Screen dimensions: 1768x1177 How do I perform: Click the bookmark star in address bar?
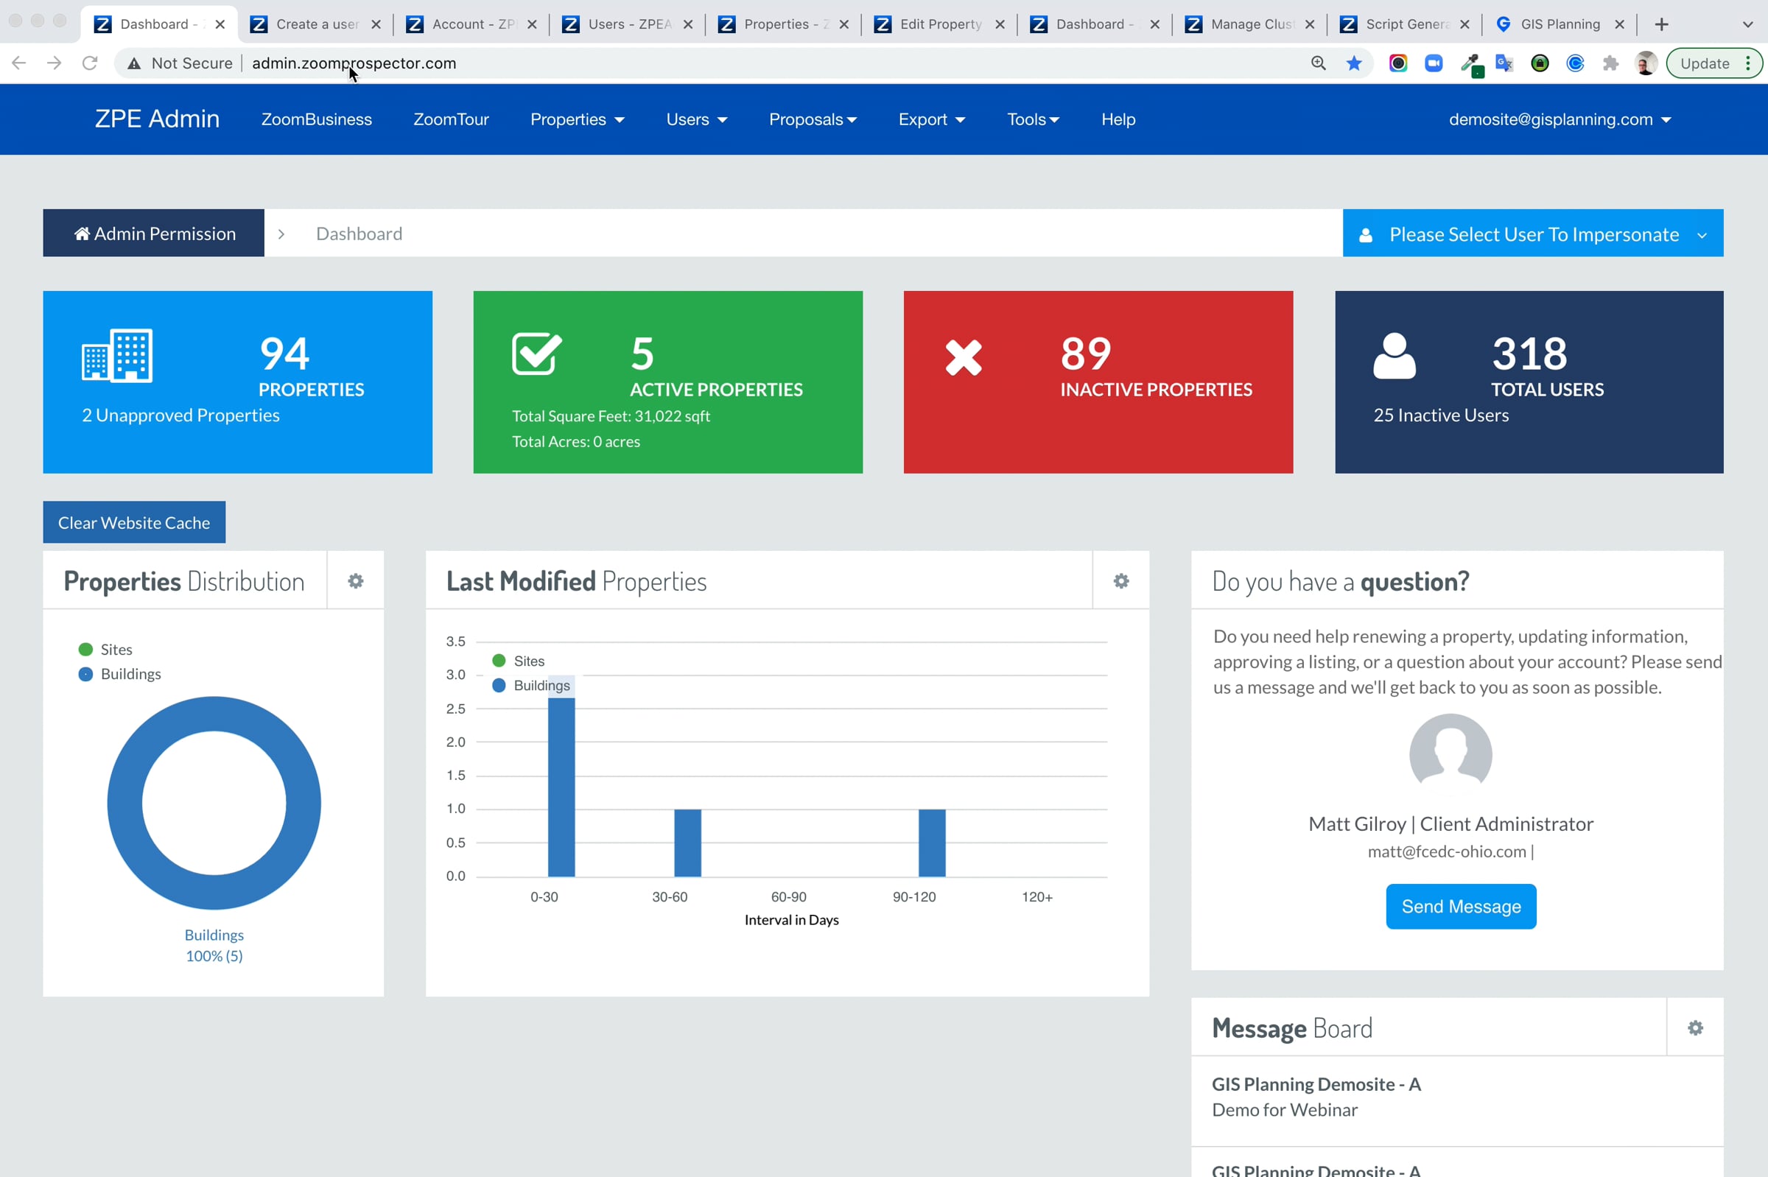point(1353,64)
